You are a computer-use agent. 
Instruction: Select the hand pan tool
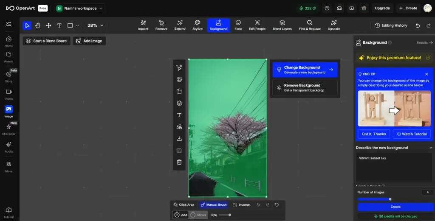[x=38, y=25]
